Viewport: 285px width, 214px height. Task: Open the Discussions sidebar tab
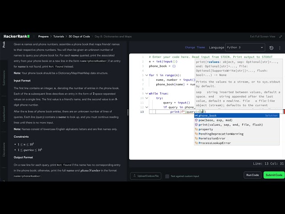(x=4, y=149)
